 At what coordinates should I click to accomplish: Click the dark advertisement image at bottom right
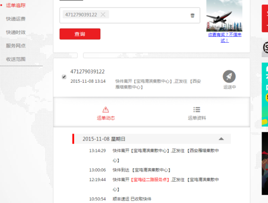pos(265,163)
